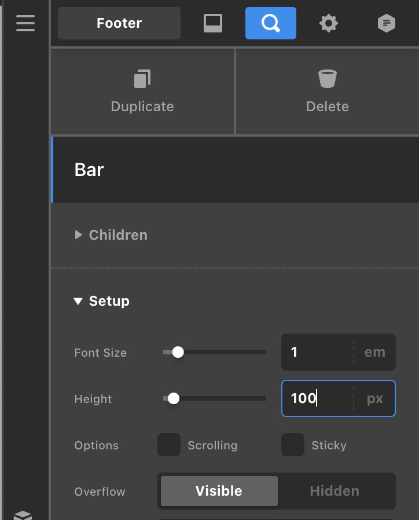Enable the Scrolling option checkbox

click(x=169, y=445)
